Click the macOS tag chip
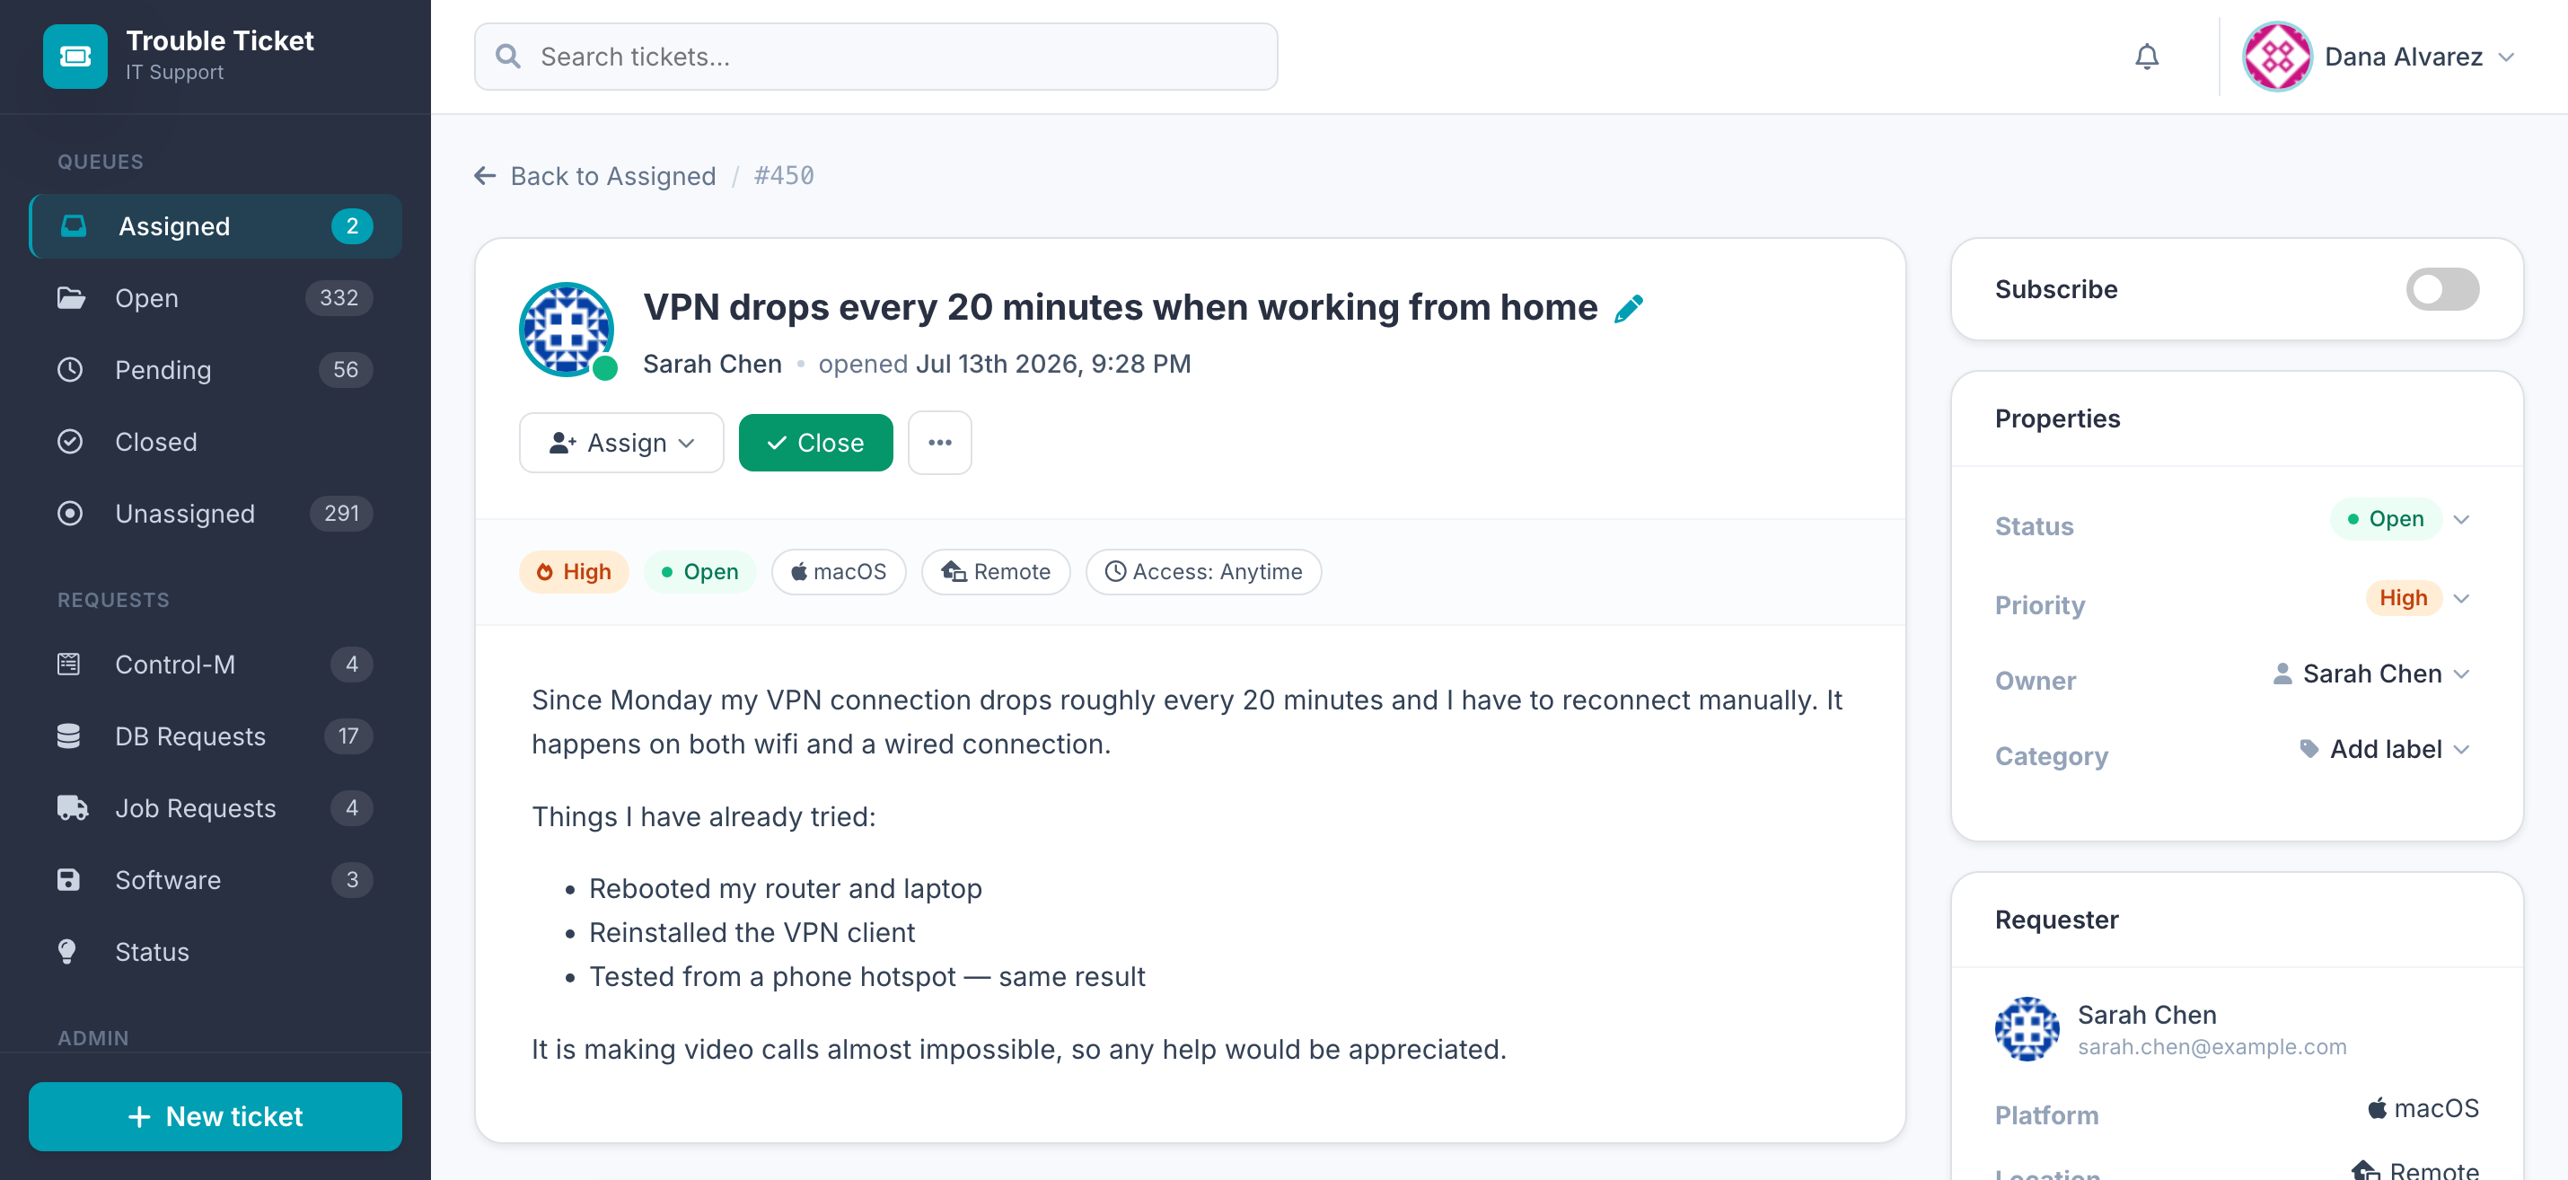 point(839,572)
